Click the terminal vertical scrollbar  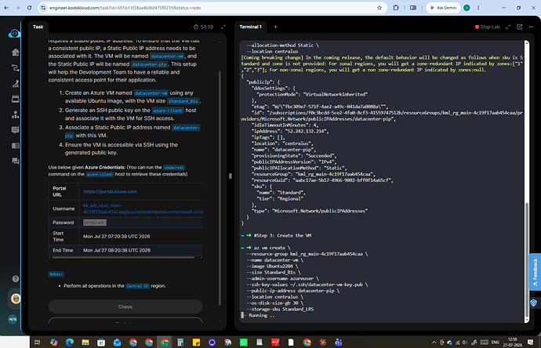pyautogui.click(x=527, y=259)
